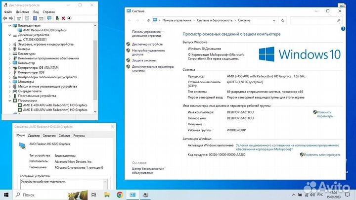Click the Изменить ключ продукта link

[322, 155]
